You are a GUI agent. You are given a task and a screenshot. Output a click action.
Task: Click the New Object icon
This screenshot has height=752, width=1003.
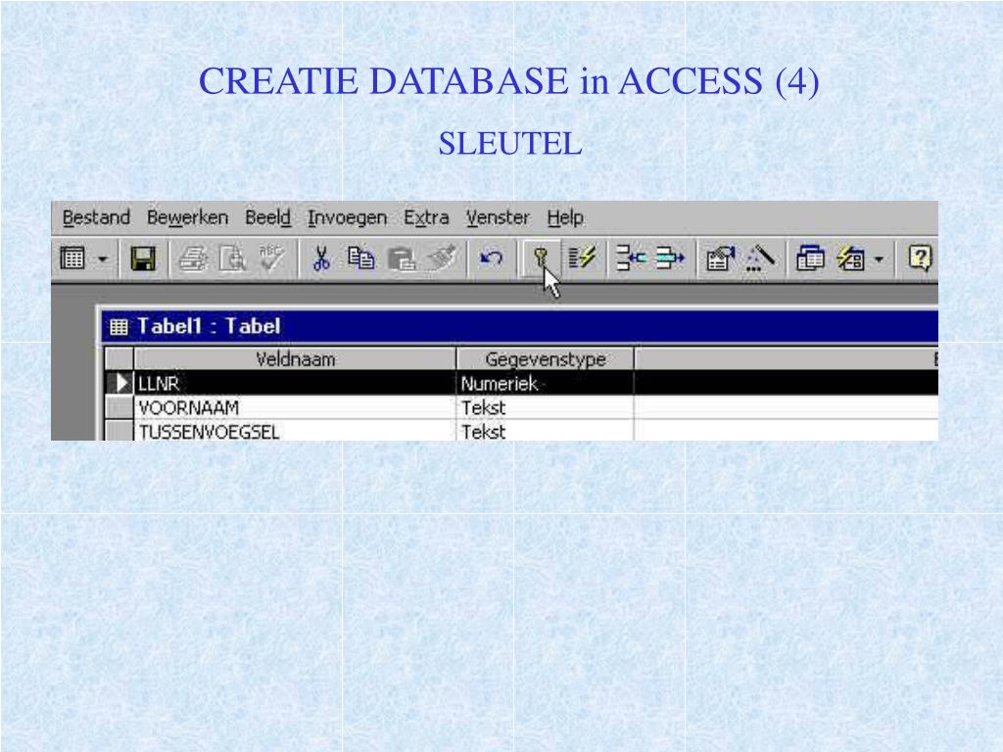tap(851, 258)
